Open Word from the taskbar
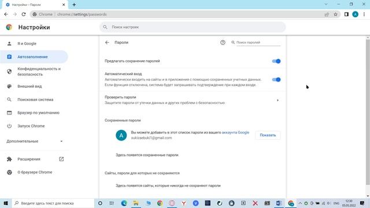Viewport: 370px width, 208px height. tap(279, 203)
